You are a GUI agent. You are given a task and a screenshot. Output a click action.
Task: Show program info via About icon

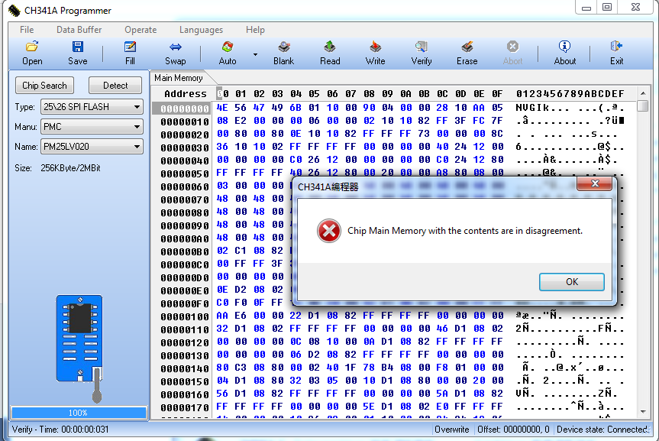point(564,53)
